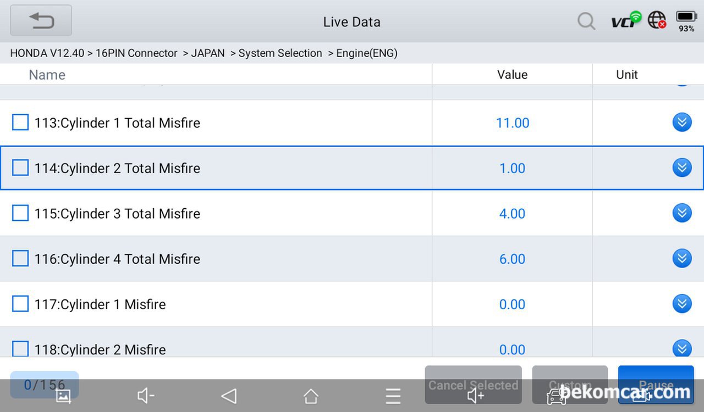This screenshot has width=704, height=412.
Task: Tick the Cylinder 3 Total Misfire checkbox
Action: [x=20, y=213]
